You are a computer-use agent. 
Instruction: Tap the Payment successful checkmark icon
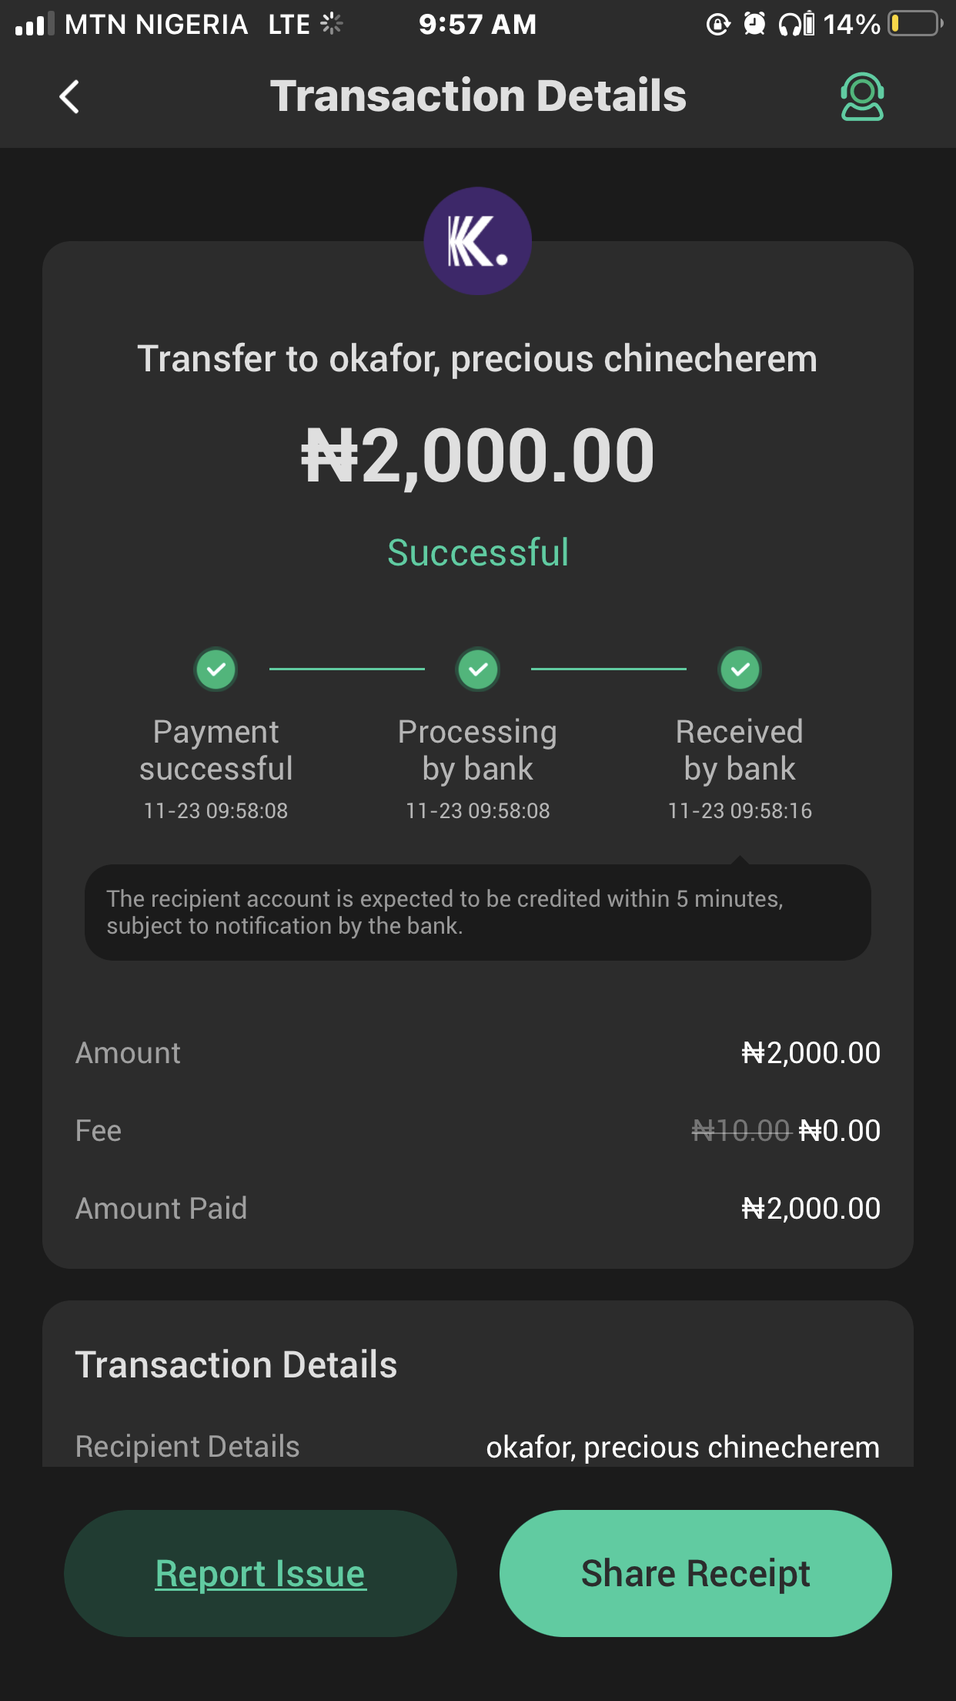coord(216,669)
